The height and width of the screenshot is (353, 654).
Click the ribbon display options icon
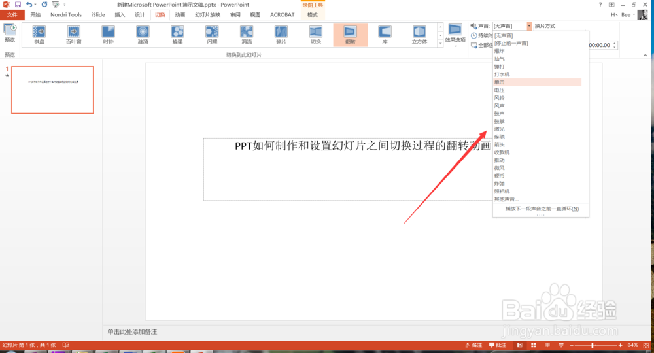(x=611, y=4)
